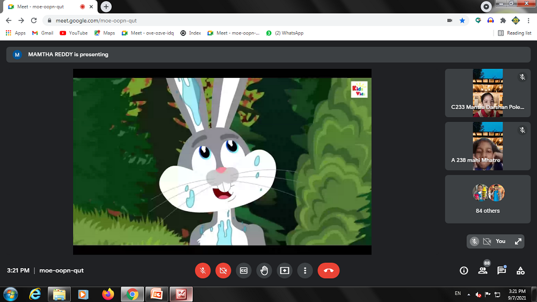Open a new Chrome tab
The image size is (537, 302).
tap(106, 7)
